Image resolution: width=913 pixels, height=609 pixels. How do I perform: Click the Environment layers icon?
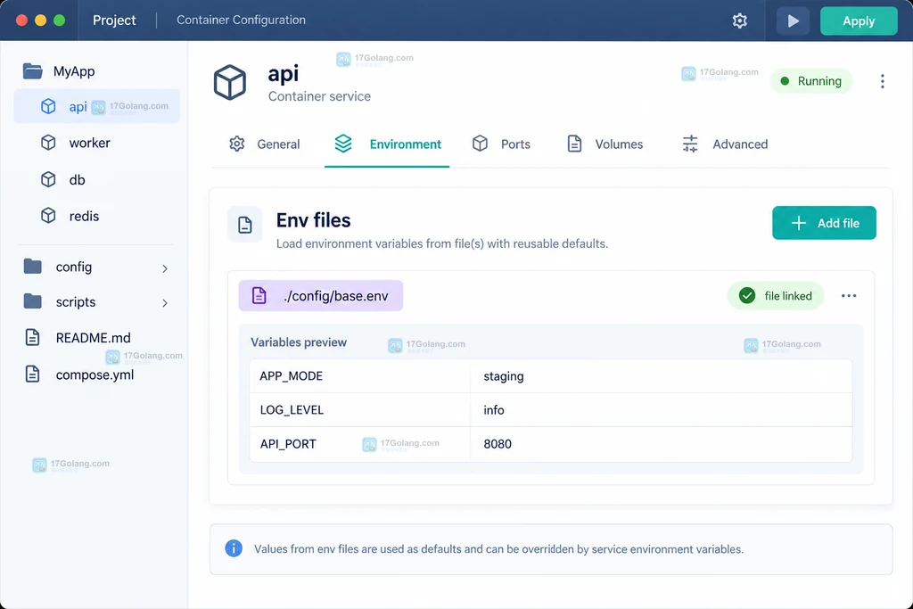343,144
